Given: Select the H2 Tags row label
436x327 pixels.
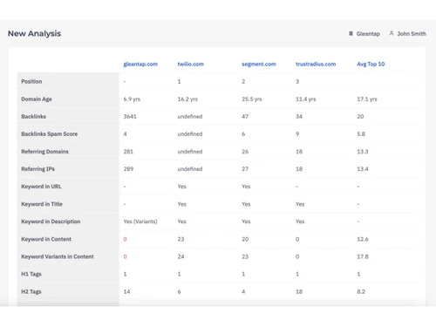Looking at the screenshot, I should click(31, 291).
